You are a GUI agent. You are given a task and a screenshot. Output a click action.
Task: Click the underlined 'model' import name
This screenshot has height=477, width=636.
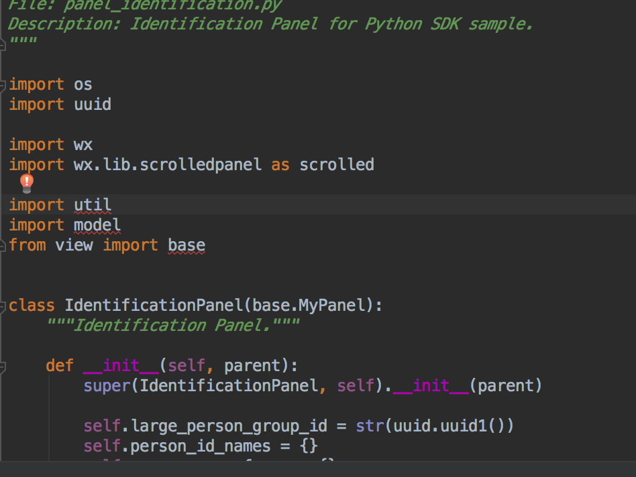coord(97,225)
